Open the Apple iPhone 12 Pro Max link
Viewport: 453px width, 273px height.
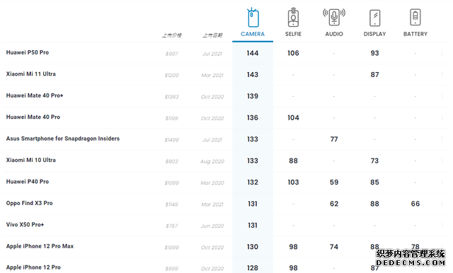tap(40, 246)
